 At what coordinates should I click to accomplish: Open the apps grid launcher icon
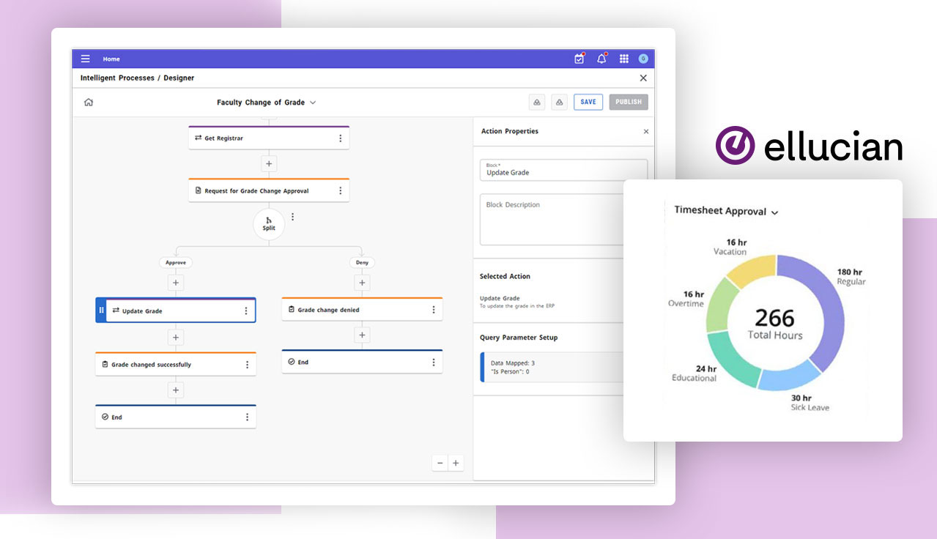624,59
